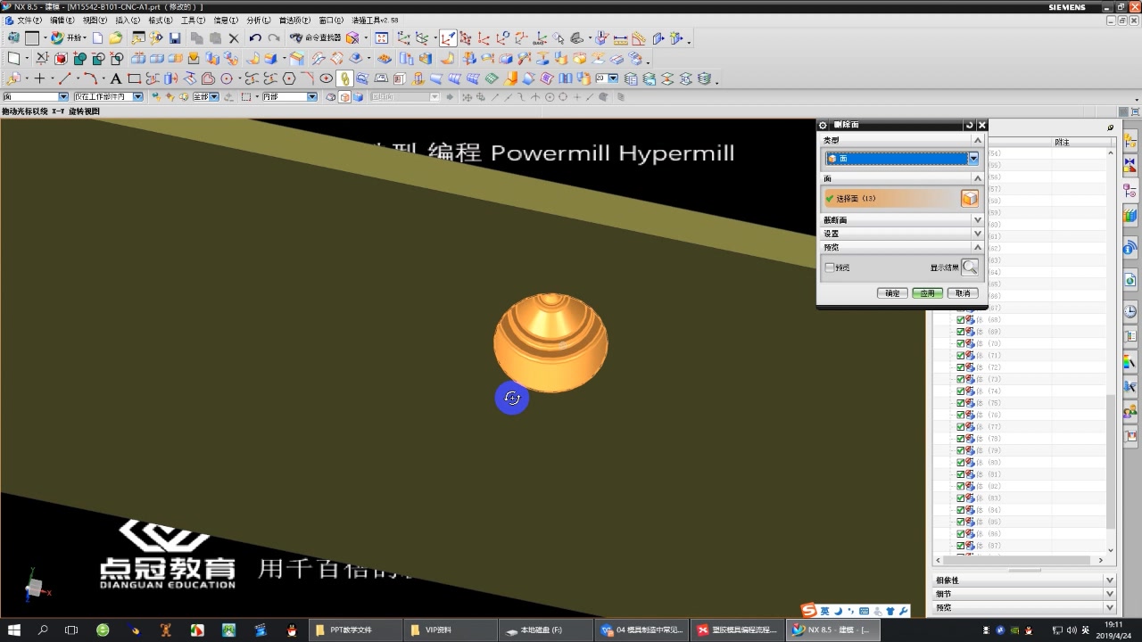This screenshot has width=1142, height=642.
Task: Select the Rectangle sketch tool
Action: (x=134, y=78)
